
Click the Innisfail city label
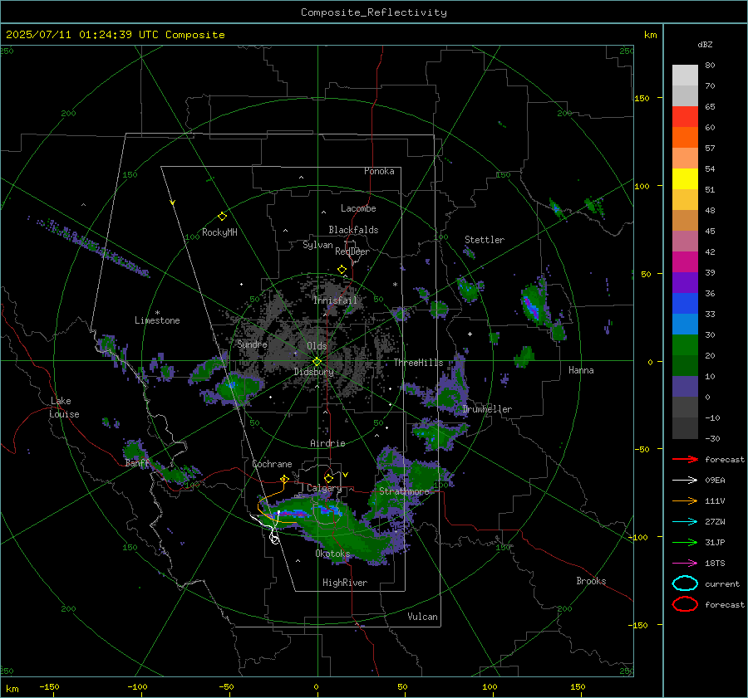click(335, 300)
